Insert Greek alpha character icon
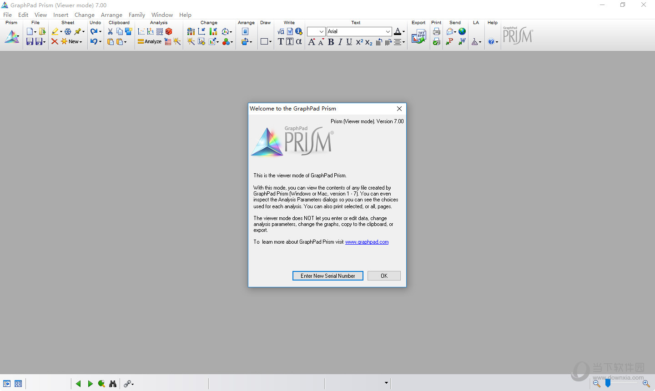Viewport: 655px width, 391px height. click(x=299, y=41)
